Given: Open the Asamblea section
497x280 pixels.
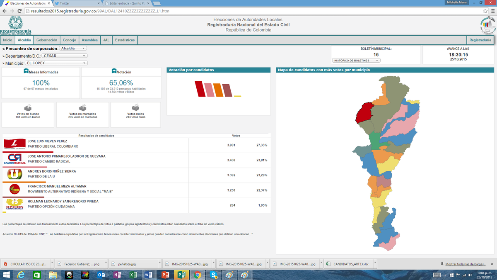Looking at the screenshot, I should [x=90, y=40].
